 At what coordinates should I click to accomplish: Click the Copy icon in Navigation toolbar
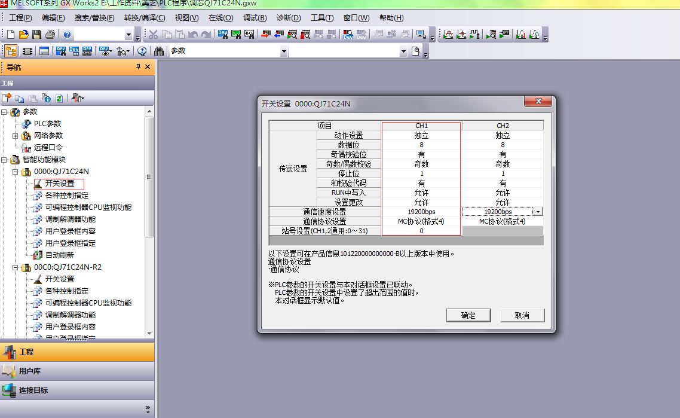[20, 98]
